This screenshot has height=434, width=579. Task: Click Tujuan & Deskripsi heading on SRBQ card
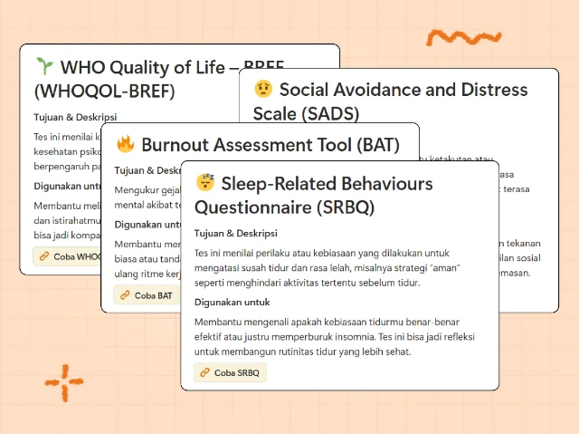coord(236,233)
